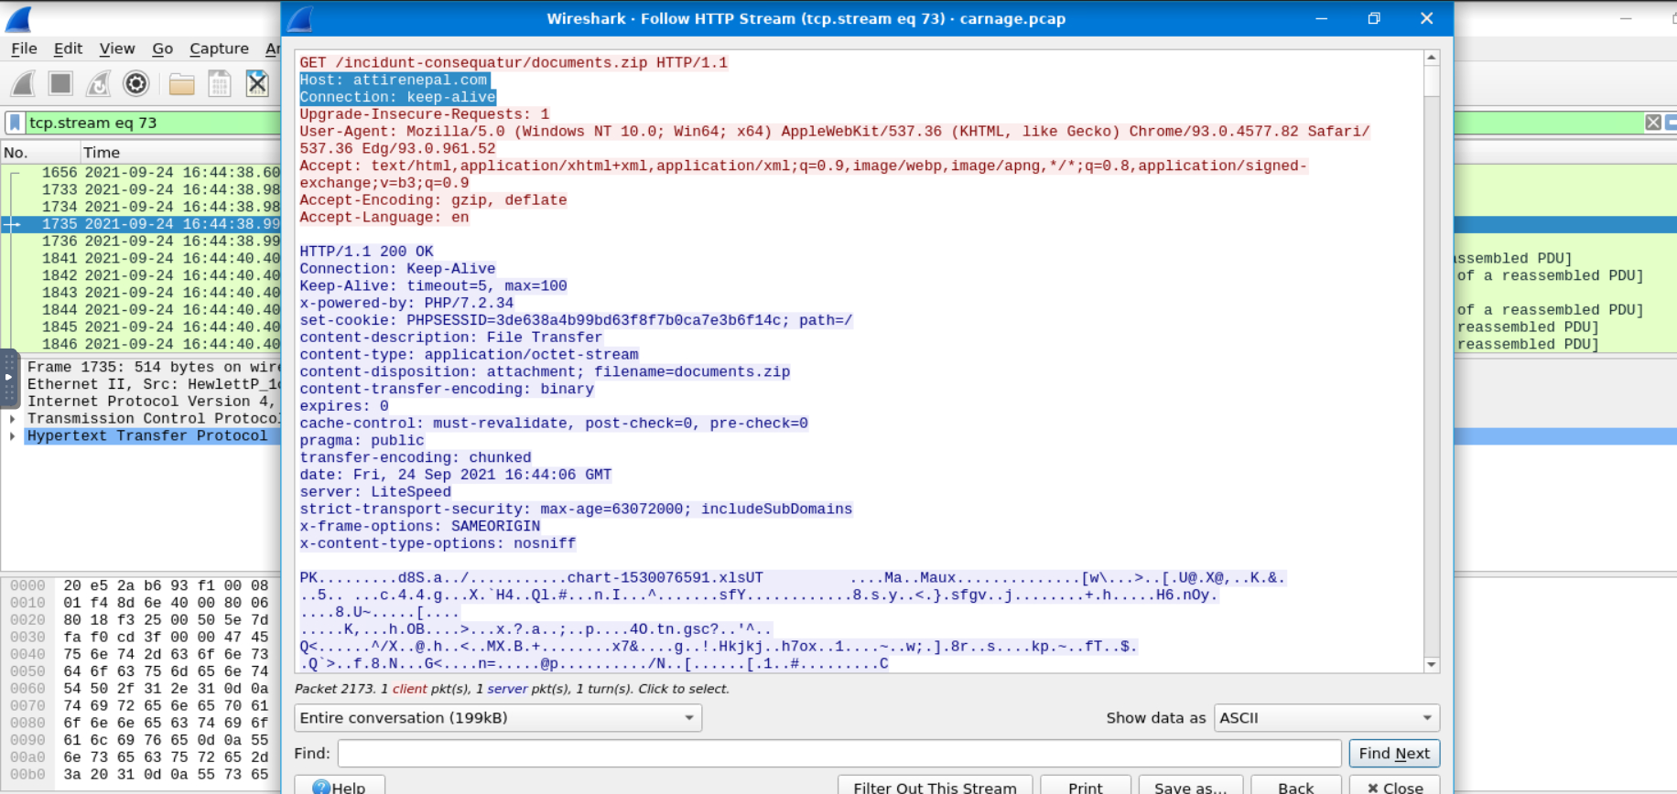
Task: Click the Back button
Action: click(x=1295, y=787)
